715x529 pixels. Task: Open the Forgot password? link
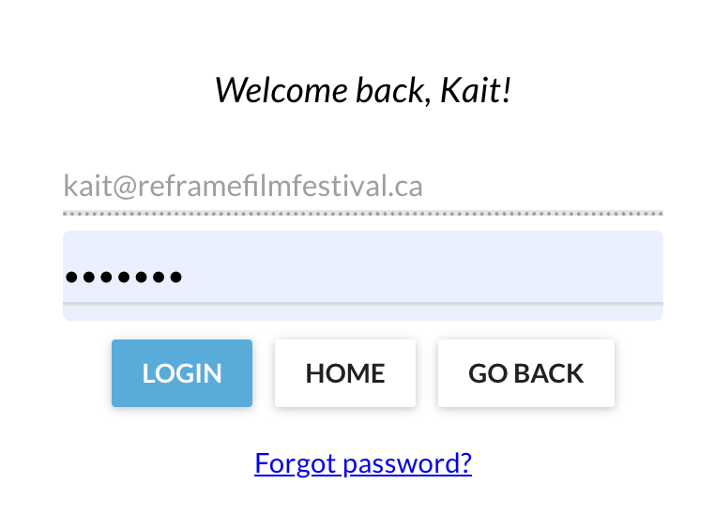coord(362,463)
